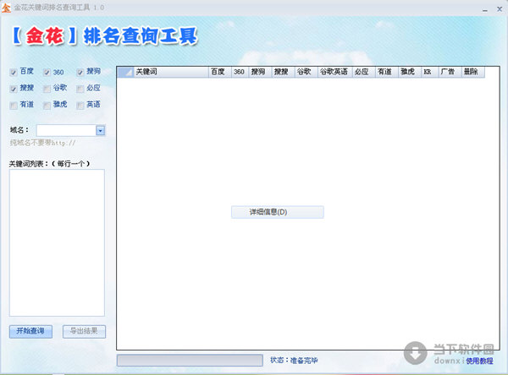Close the 金花 ranking tool window

[x=500, y=9]
